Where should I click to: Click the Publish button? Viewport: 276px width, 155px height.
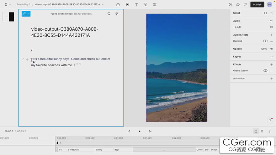point(257,5)
